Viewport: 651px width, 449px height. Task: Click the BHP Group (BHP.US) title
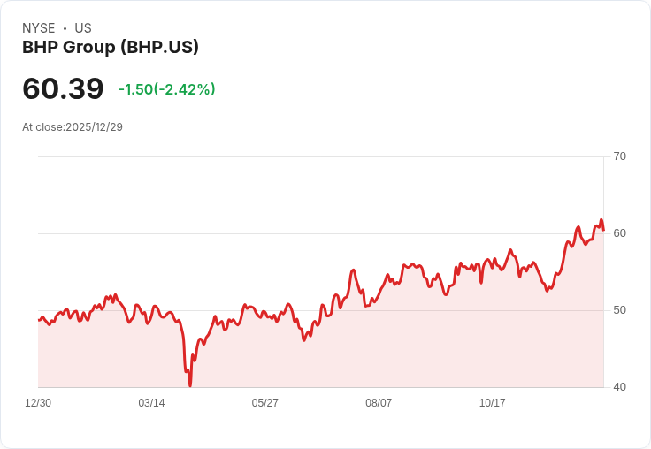[111, 48]
